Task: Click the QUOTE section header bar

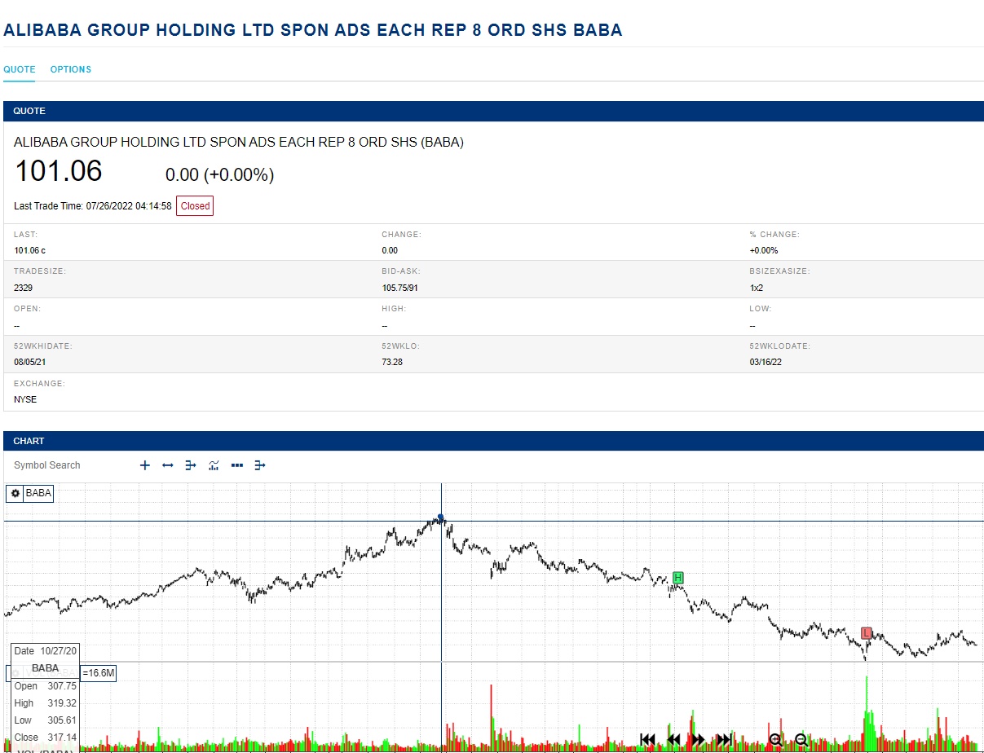Action: (x=493, y=111)
